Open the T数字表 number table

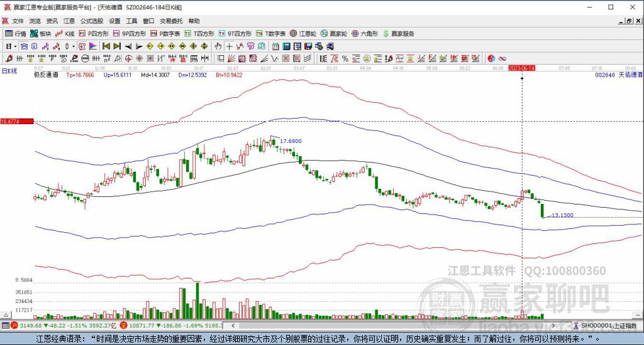click(270, 34)
